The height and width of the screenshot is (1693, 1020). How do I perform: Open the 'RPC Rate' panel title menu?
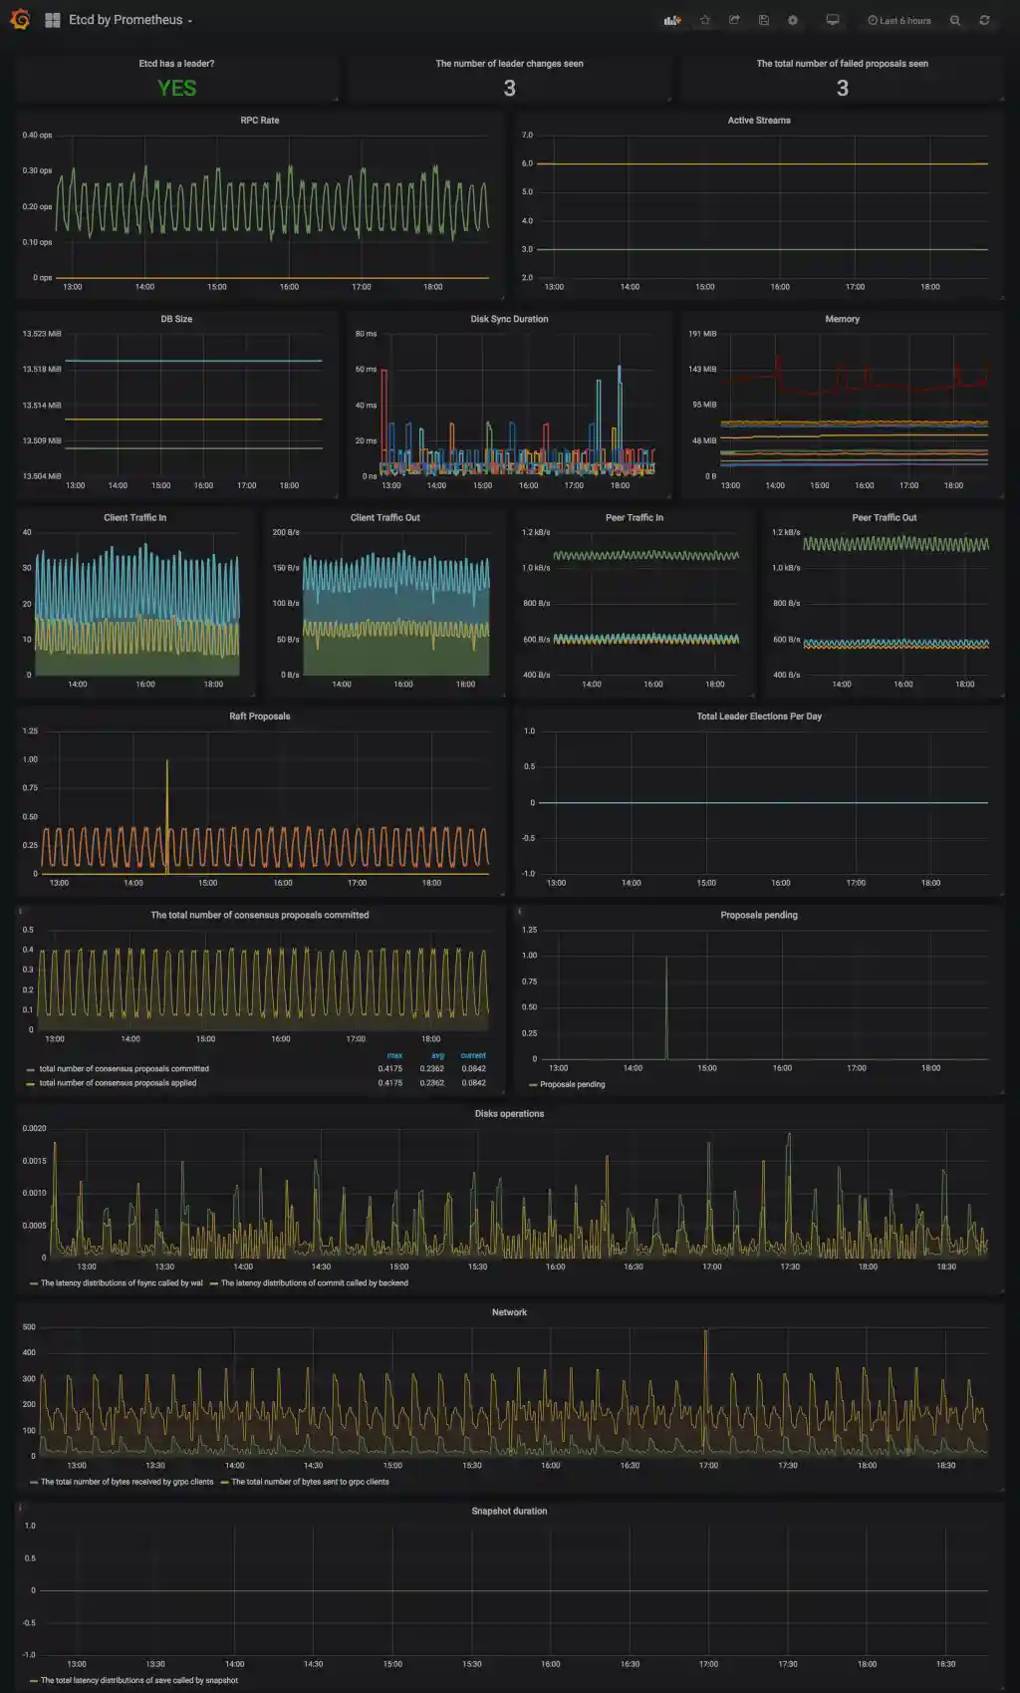[259, 121]
